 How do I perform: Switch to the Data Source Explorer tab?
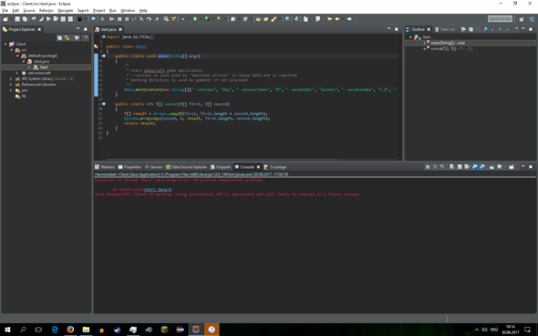[186, 168]
